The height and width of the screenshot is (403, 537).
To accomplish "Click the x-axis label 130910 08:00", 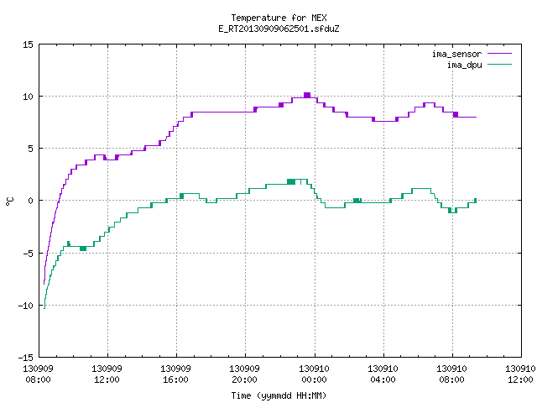I will click(451, 374).
